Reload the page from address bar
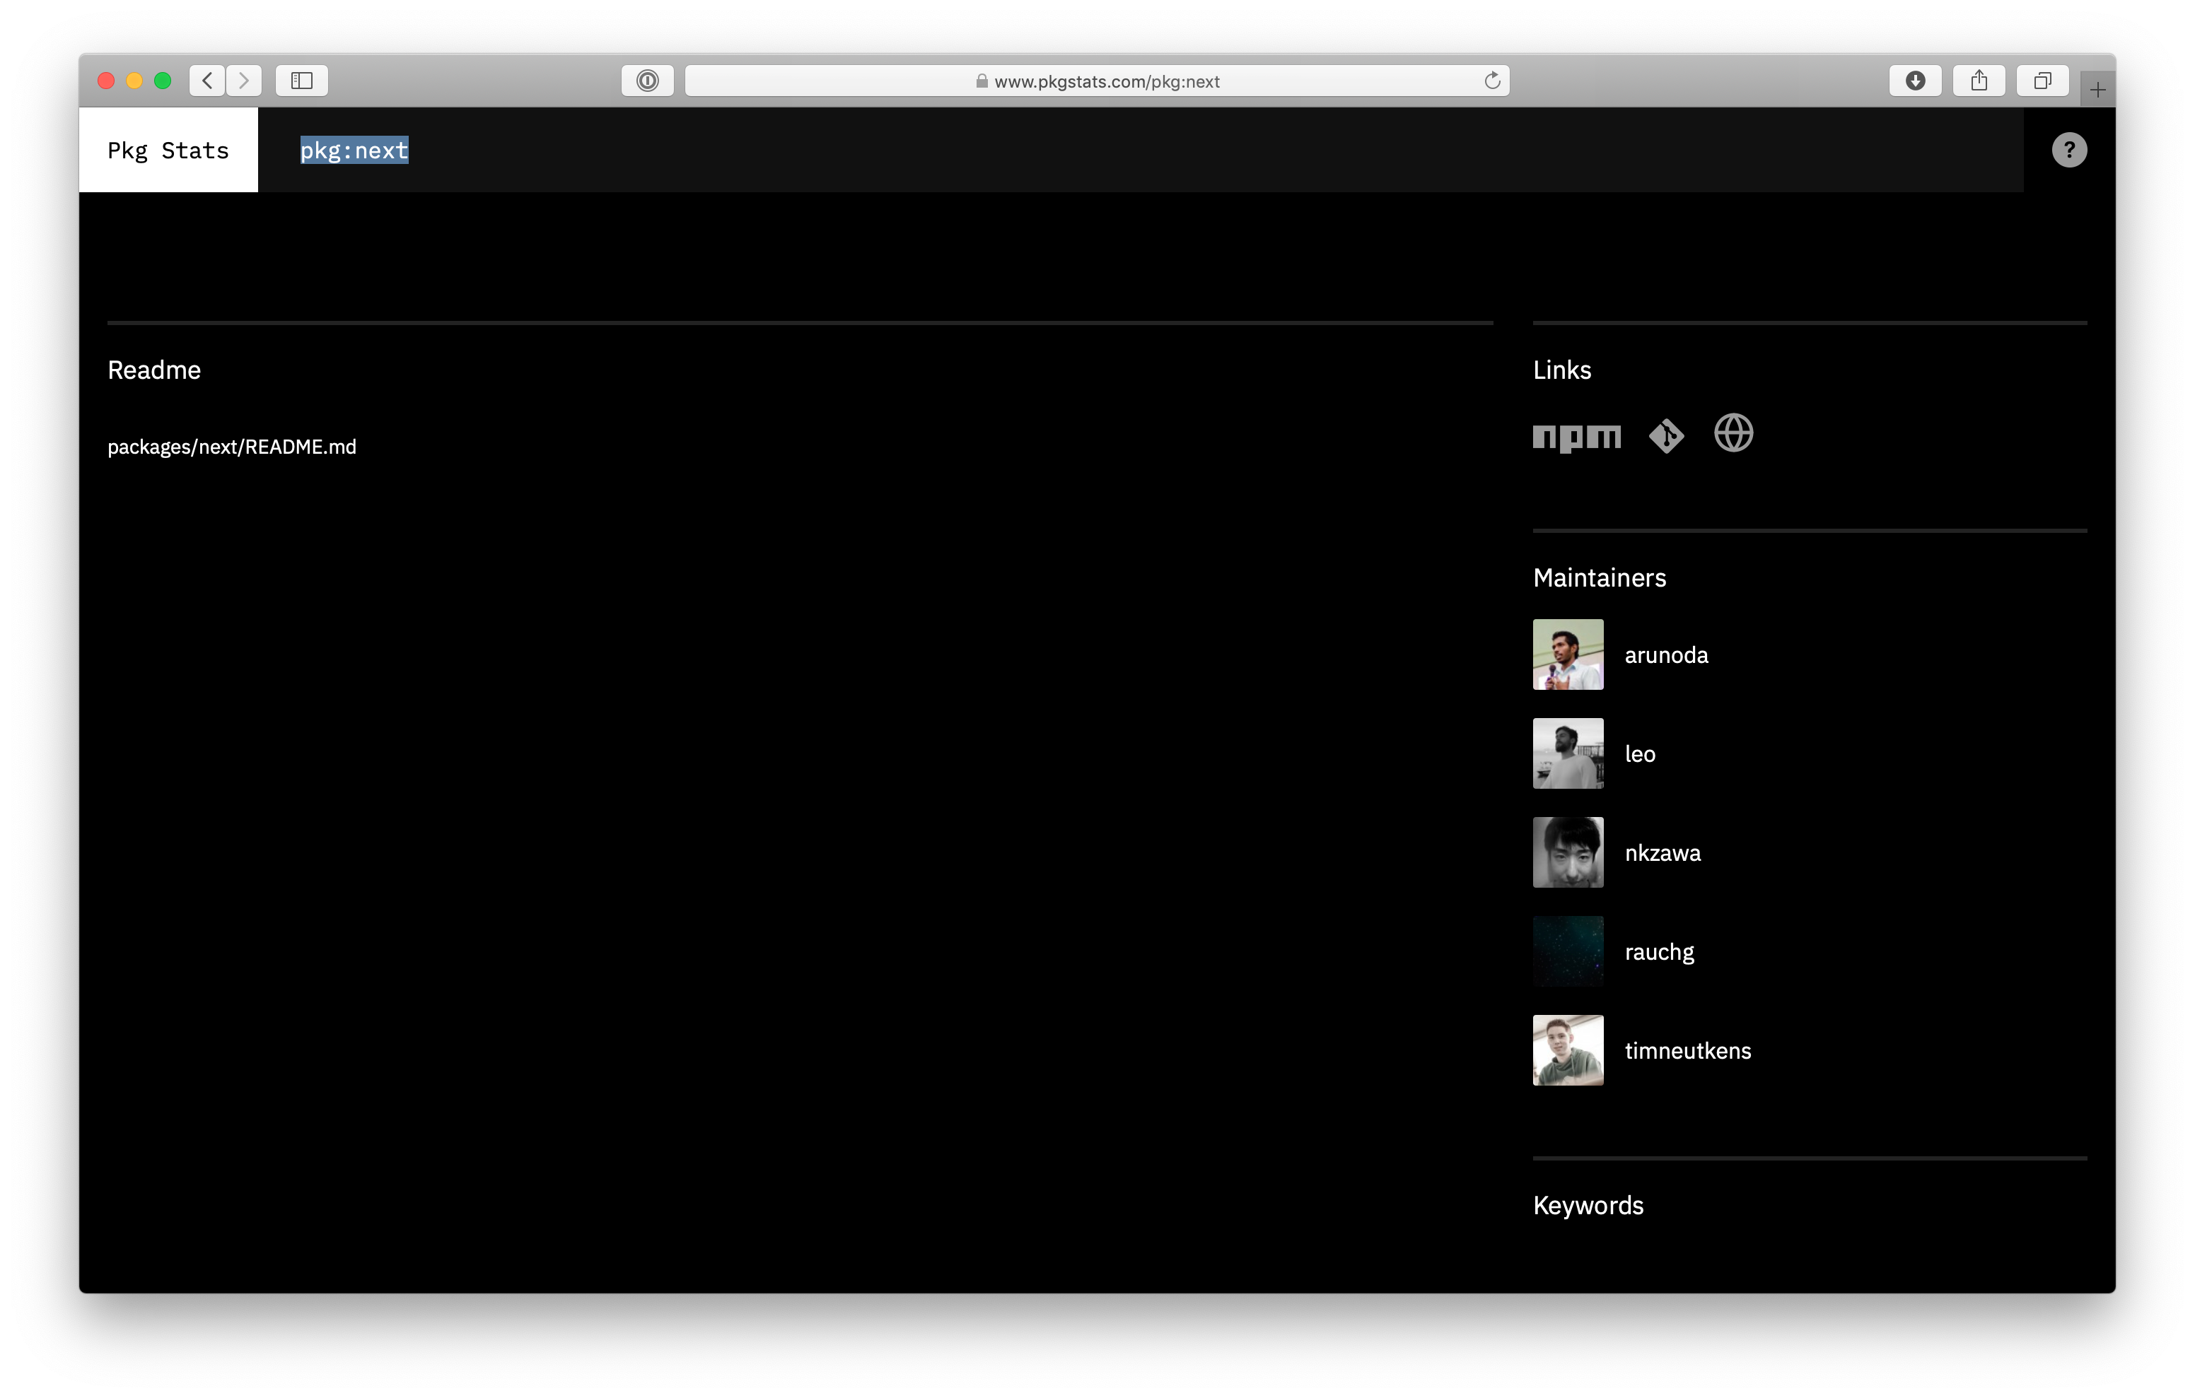 coord(1492,81)
